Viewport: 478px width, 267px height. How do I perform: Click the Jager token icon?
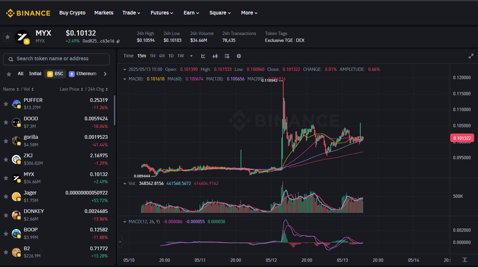(16, 196)
